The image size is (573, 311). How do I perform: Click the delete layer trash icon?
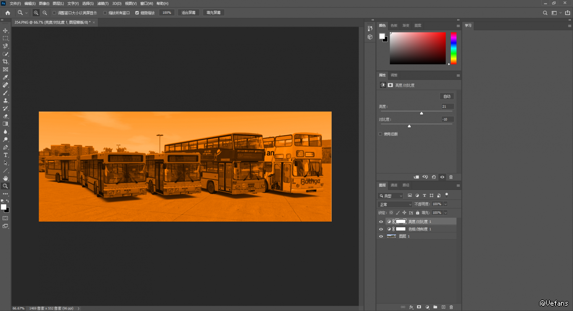point(451,307)
